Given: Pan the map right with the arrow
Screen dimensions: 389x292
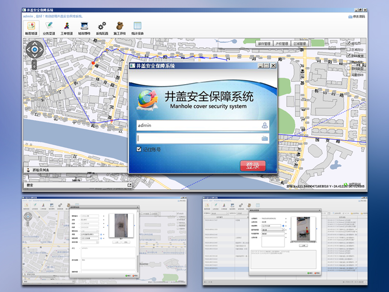Looking at the screenshot, I should (41, 50).
